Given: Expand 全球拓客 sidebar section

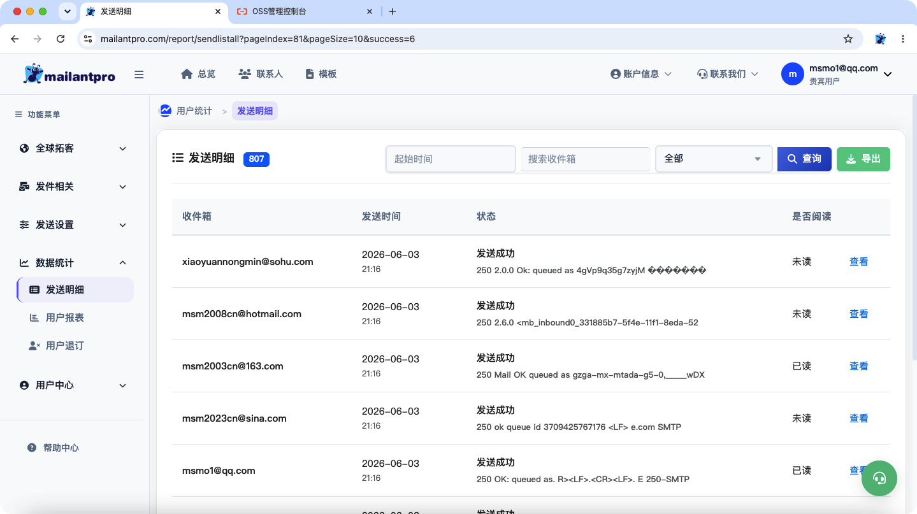Looking at the screenshot, I should point(72,148).
